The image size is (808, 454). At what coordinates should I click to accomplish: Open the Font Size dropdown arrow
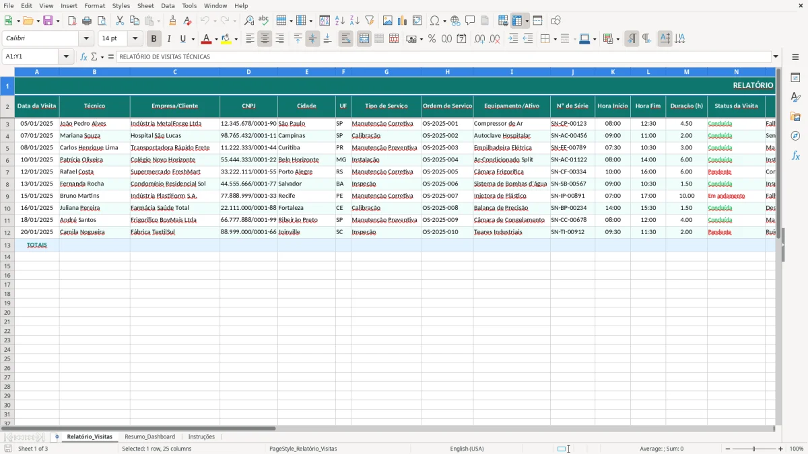coord(135,39)
